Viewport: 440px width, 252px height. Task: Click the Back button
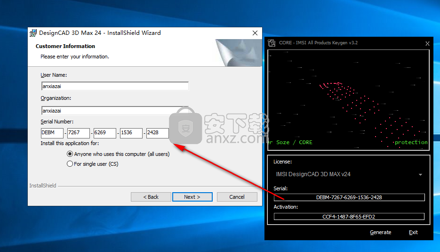(151, 197)
